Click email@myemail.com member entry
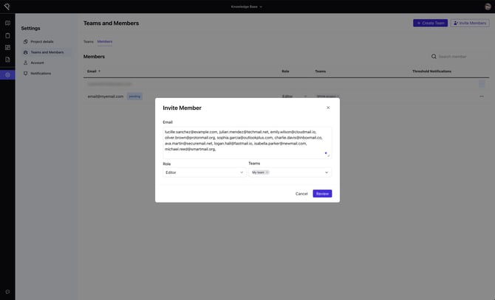This screenshot has width=495, height=300. (106, 97)
